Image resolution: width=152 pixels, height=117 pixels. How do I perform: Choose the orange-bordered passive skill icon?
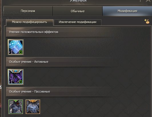(x=33, y=106)
